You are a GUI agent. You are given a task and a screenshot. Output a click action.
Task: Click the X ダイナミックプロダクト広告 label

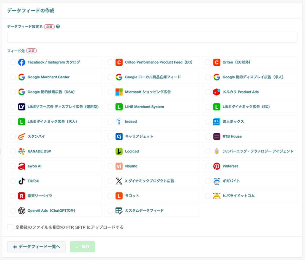149,181
